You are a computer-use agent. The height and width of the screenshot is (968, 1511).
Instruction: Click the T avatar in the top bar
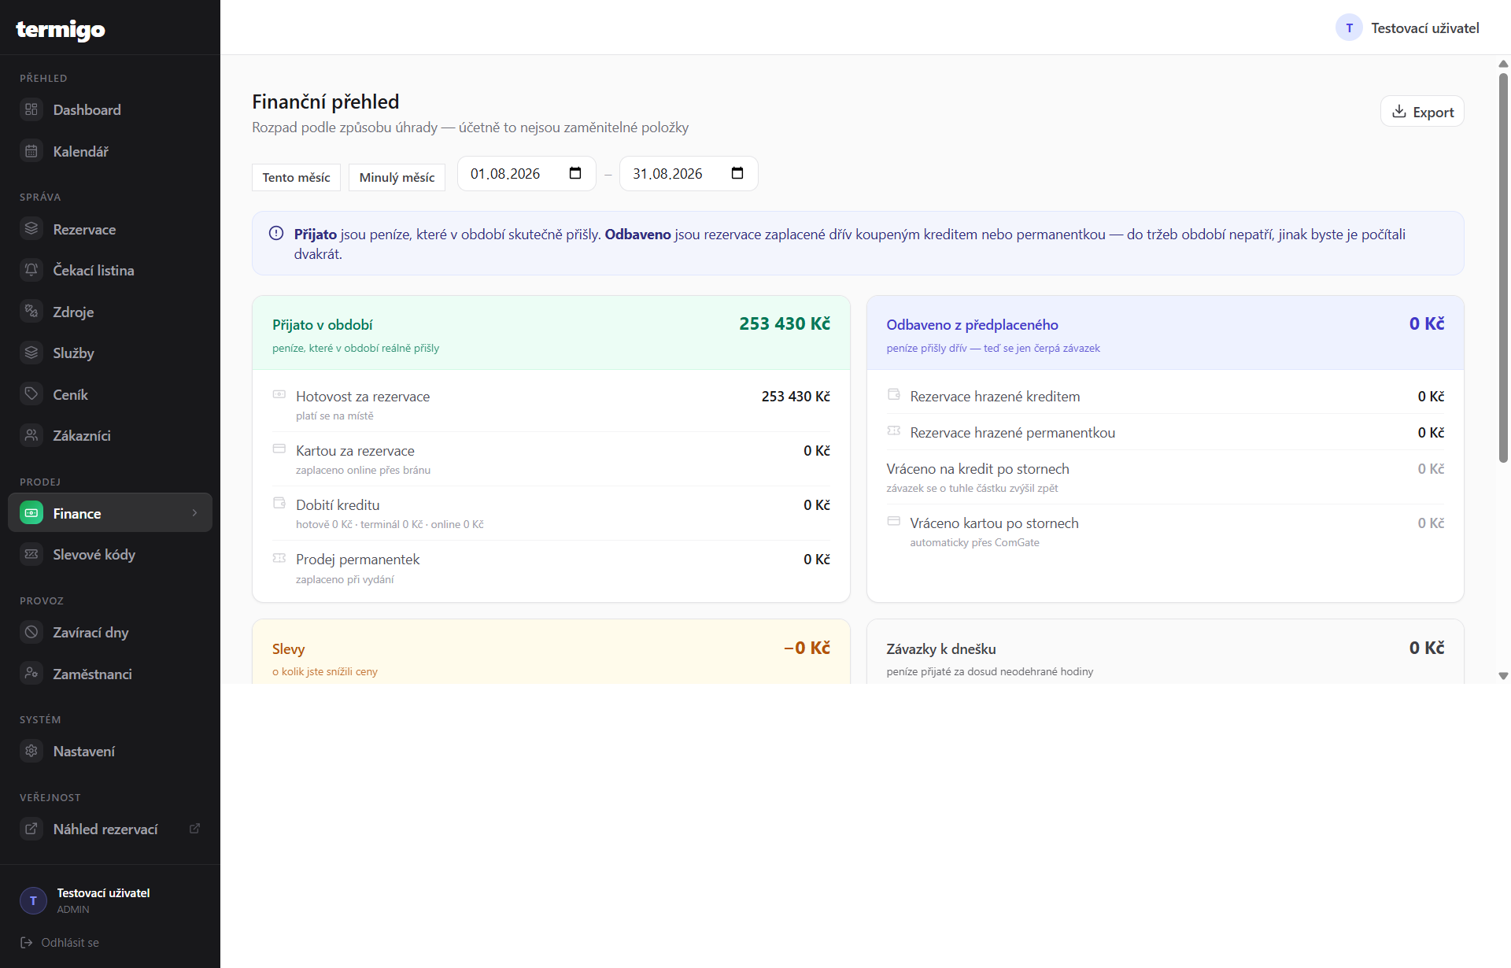[1349, 28]
